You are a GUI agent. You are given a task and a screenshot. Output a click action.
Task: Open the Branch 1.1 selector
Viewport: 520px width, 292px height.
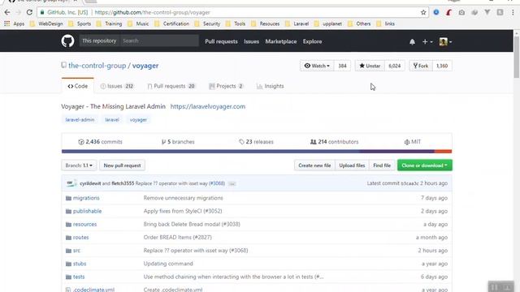[x=79, y=165]
